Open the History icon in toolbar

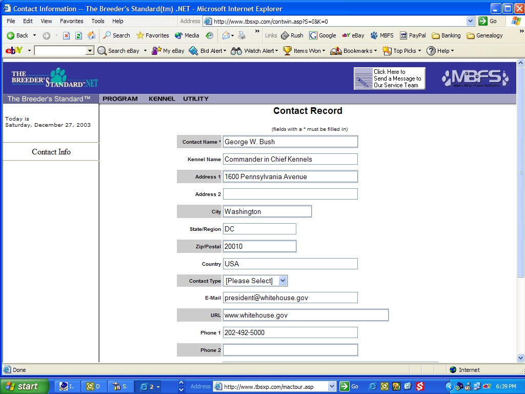[x=209, y=35]
